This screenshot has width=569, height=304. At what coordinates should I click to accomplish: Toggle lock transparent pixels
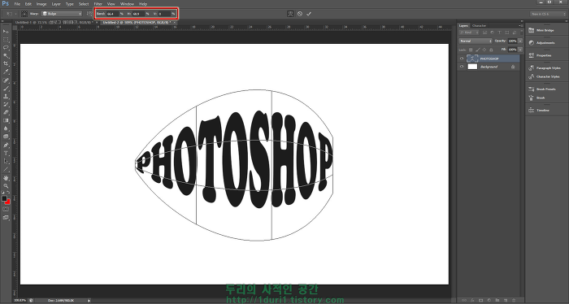point(471,50)
